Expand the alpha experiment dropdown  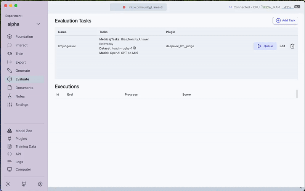coord(38,24)
